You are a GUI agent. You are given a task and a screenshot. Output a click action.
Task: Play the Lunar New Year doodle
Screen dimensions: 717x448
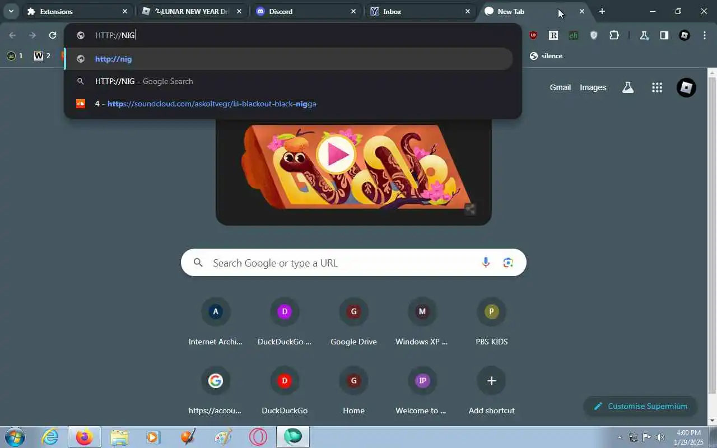(336, 155)
